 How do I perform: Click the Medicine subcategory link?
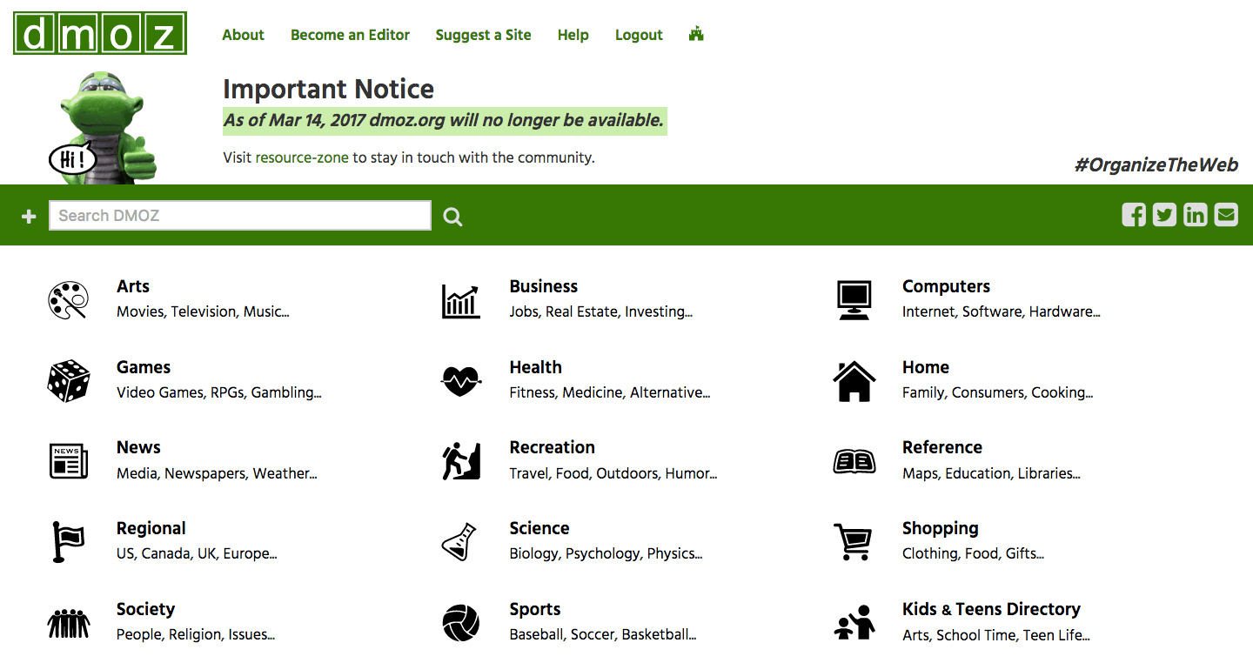[x=593, y=392]
